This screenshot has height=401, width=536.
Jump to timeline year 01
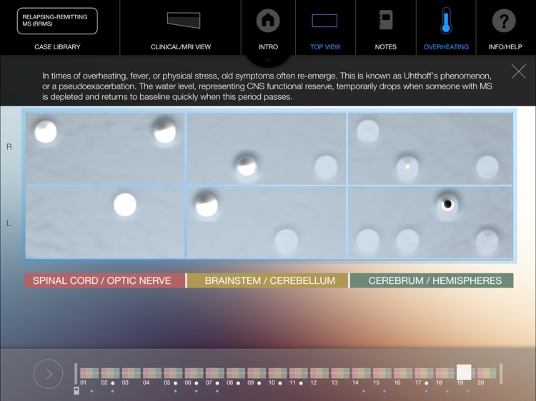(89, 373)
